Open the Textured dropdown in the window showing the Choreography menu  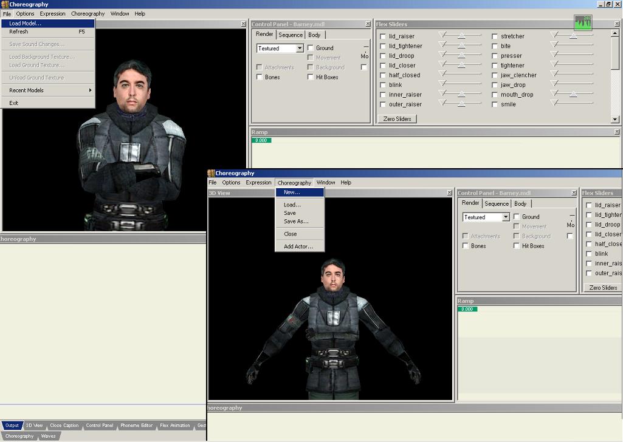click(506, 217)
